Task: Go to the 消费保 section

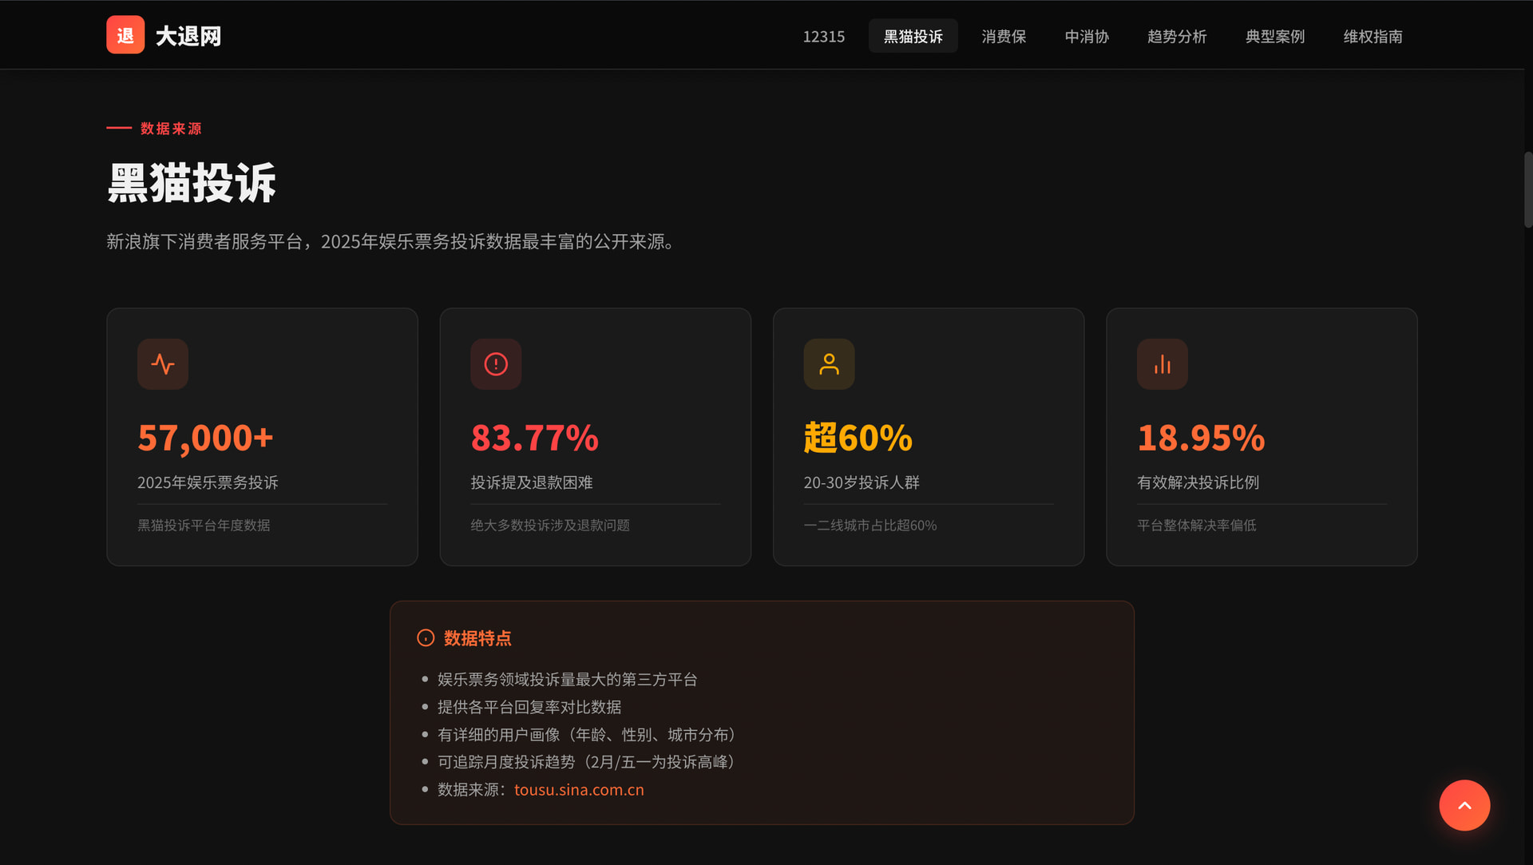Action: (x=1004, y=37)
